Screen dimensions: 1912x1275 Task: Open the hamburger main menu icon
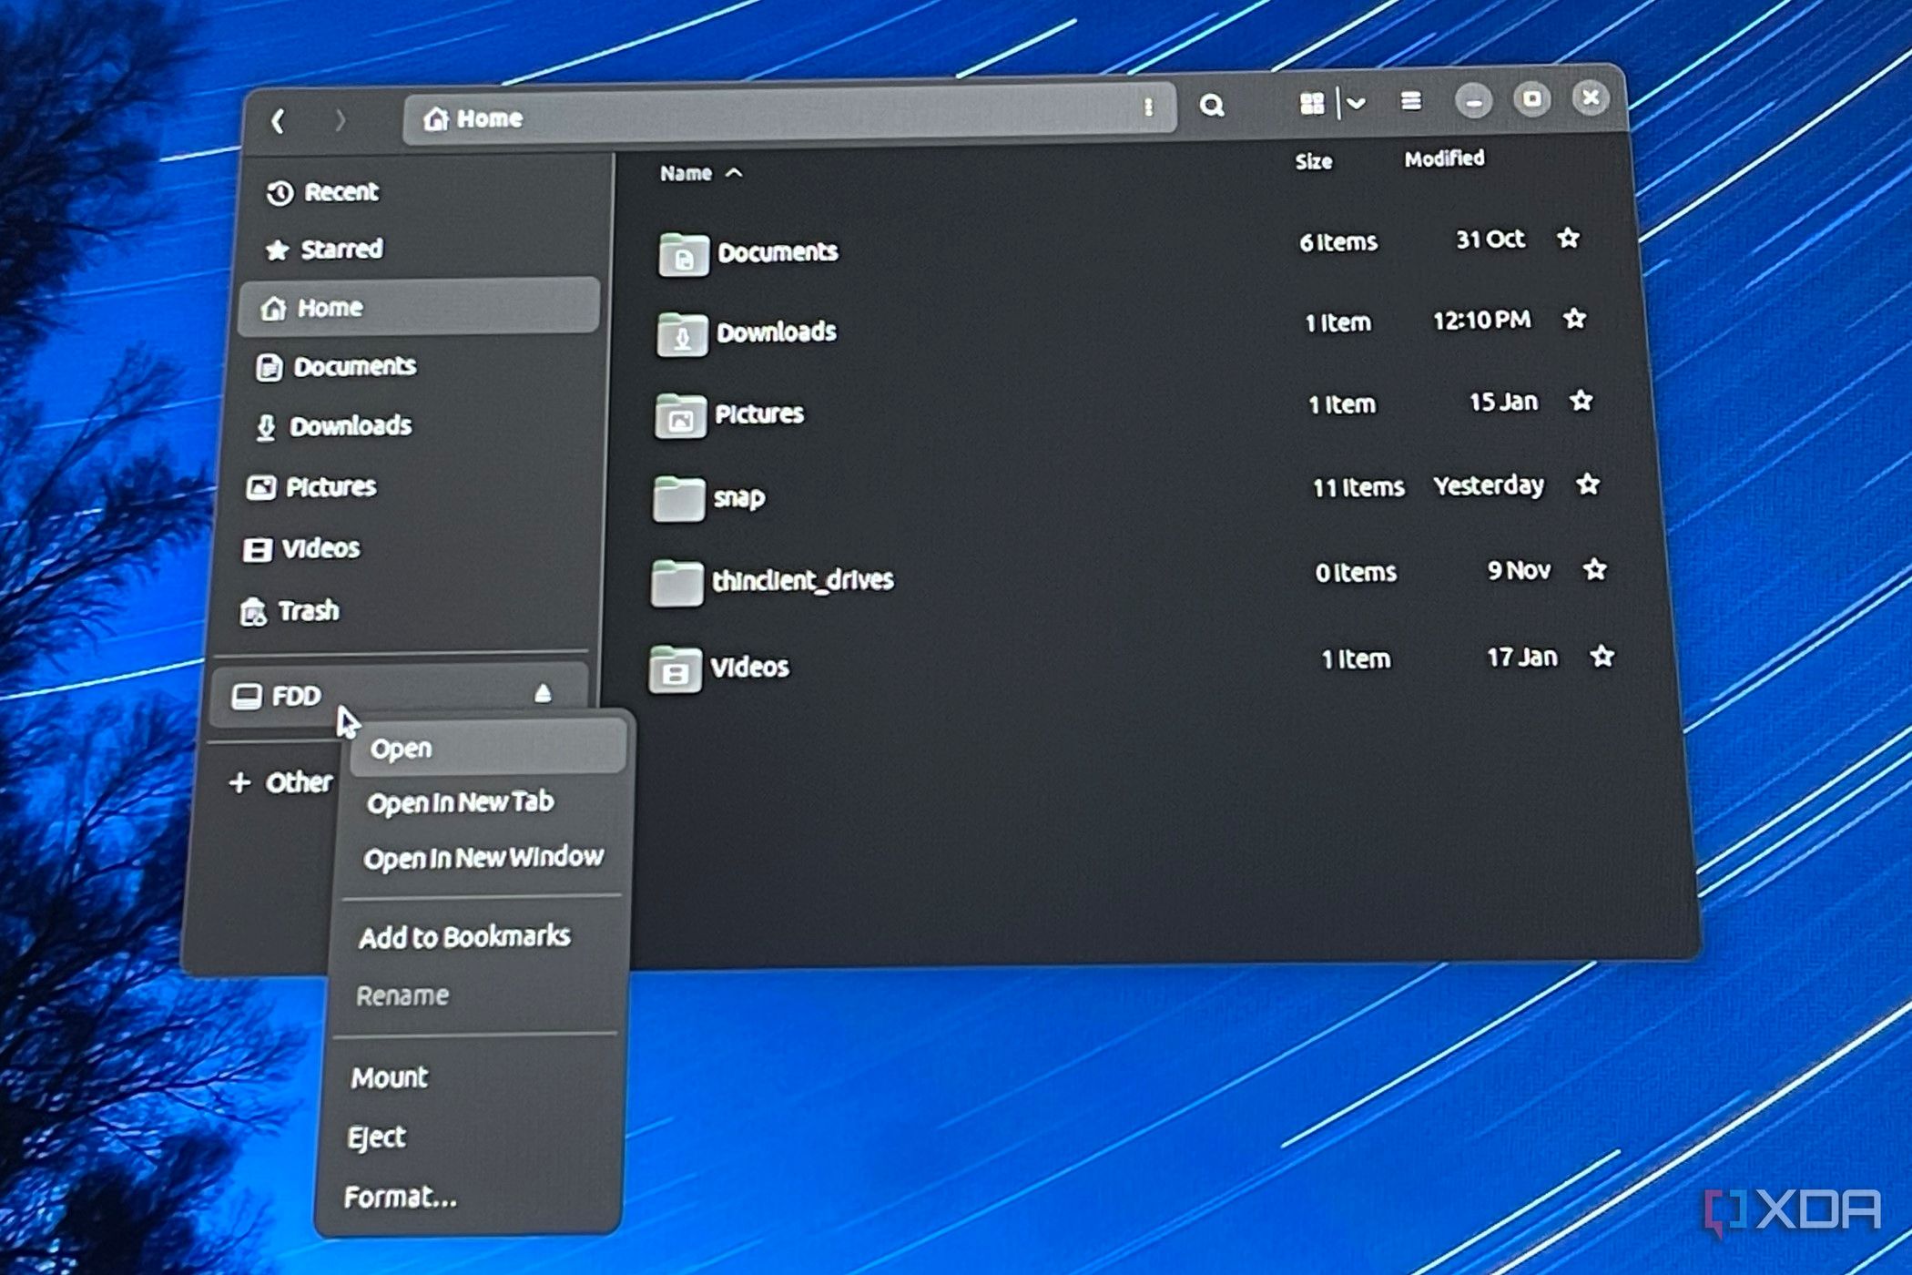click(x=1410, y=101)
